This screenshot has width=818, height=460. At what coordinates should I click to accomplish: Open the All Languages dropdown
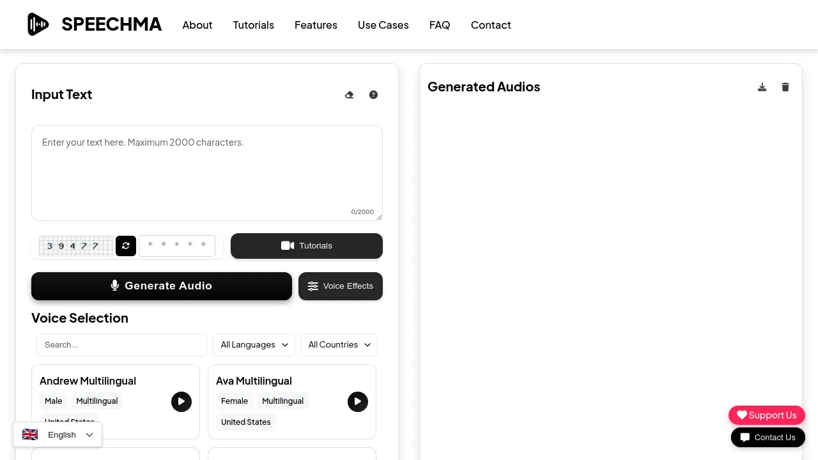click(x=254, y=345)
